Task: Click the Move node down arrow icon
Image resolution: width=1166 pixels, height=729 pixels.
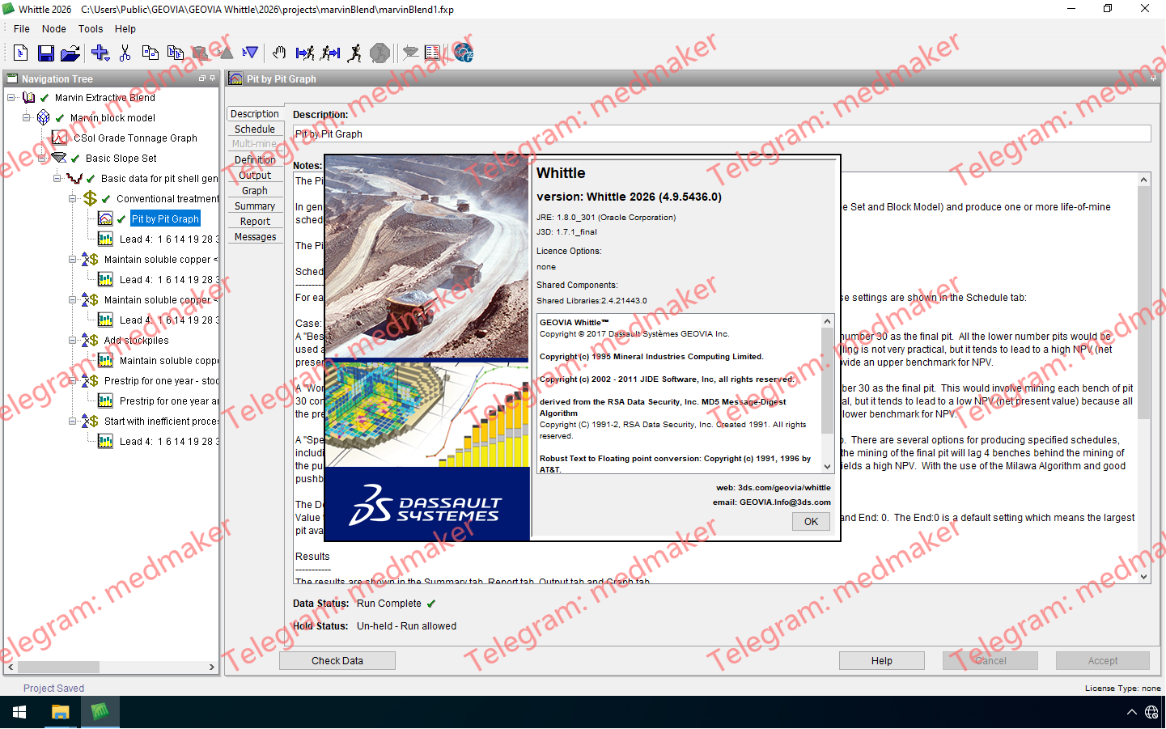Action: [x=250, y=53]
